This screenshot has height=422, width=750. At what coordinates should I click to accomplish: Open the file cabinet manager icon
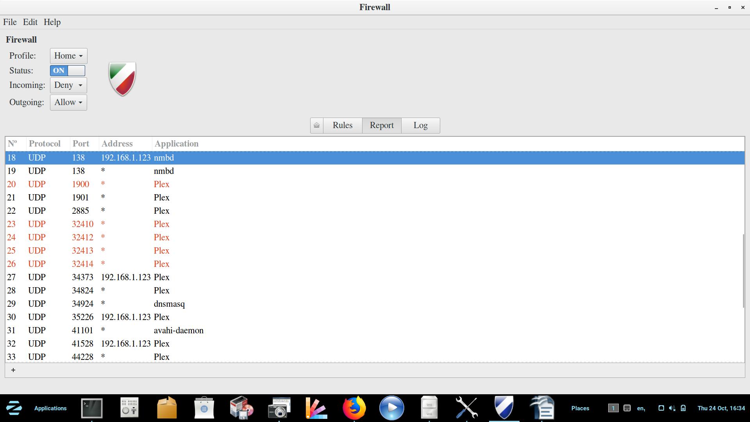point(429,408)
